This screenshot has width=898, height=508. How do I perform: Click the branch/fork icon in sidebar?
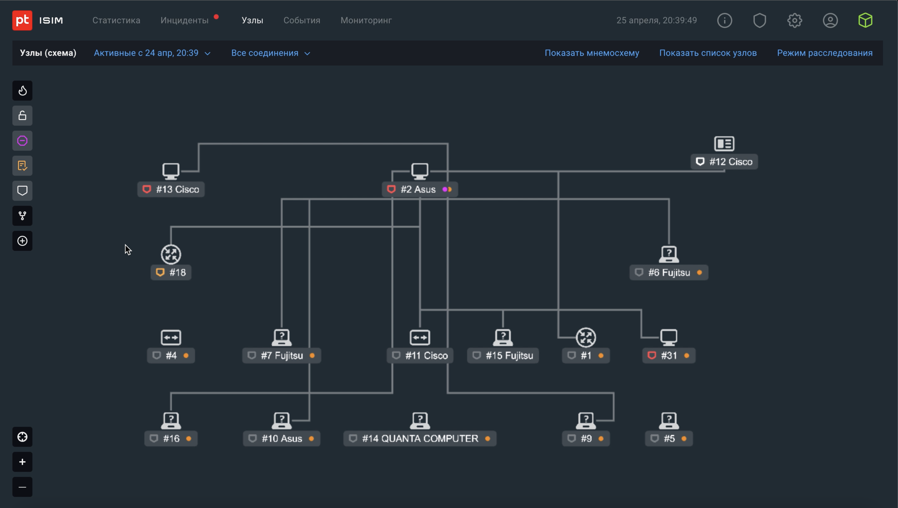22,216
